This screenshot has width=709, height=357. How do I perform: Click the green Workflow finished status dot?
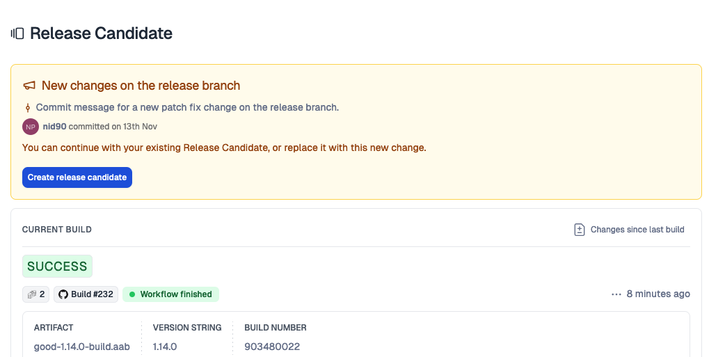click(x=132, y=294)
